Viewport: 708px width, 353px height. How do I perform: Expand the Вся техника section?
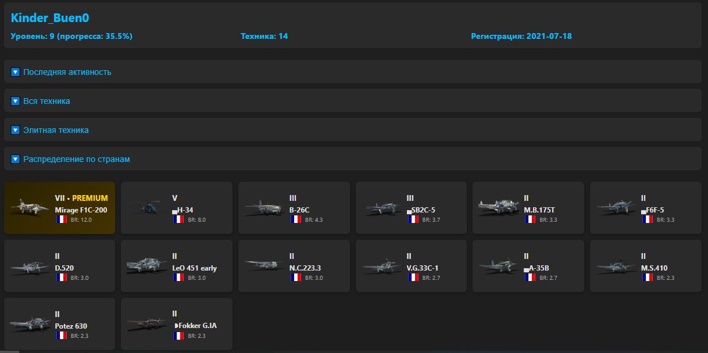click(47, 101)
